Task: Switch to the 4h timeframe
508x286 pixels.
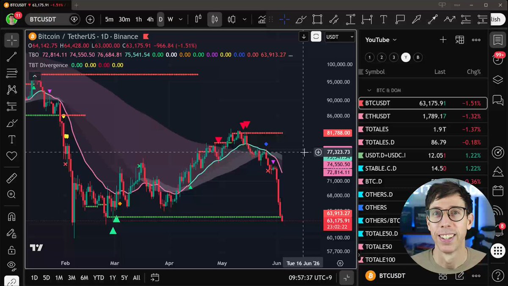Action: (150, 19)
